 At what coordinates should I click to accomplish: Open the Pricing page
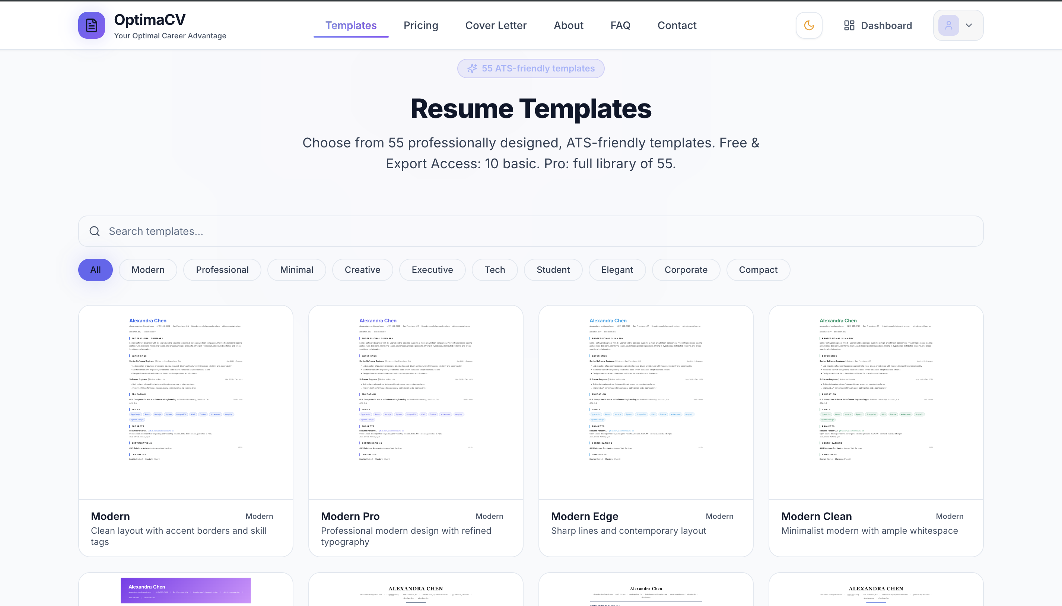pos(420,25)
